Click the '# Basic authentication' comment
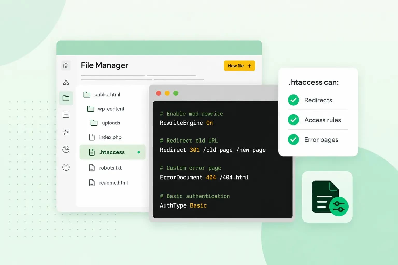 coord(195,196)
